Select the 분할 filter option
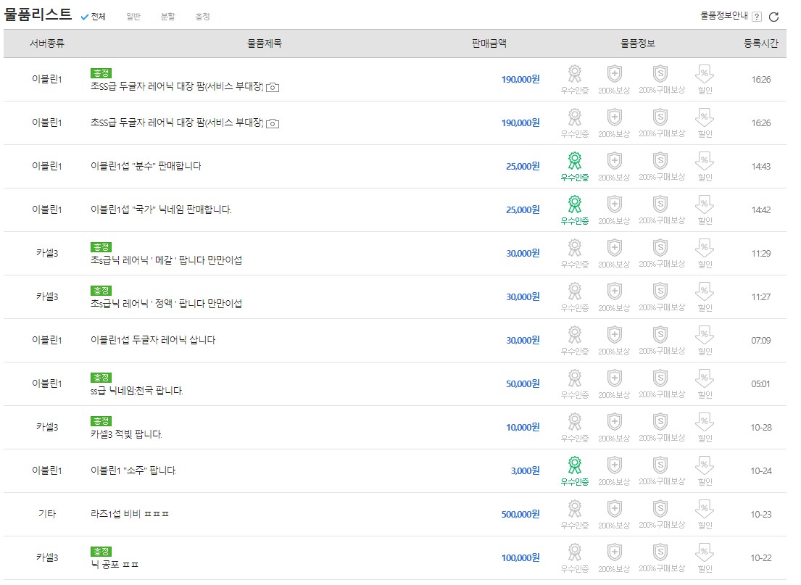The image size is (801, 585). pyautogui.click(x=168, y=17)
